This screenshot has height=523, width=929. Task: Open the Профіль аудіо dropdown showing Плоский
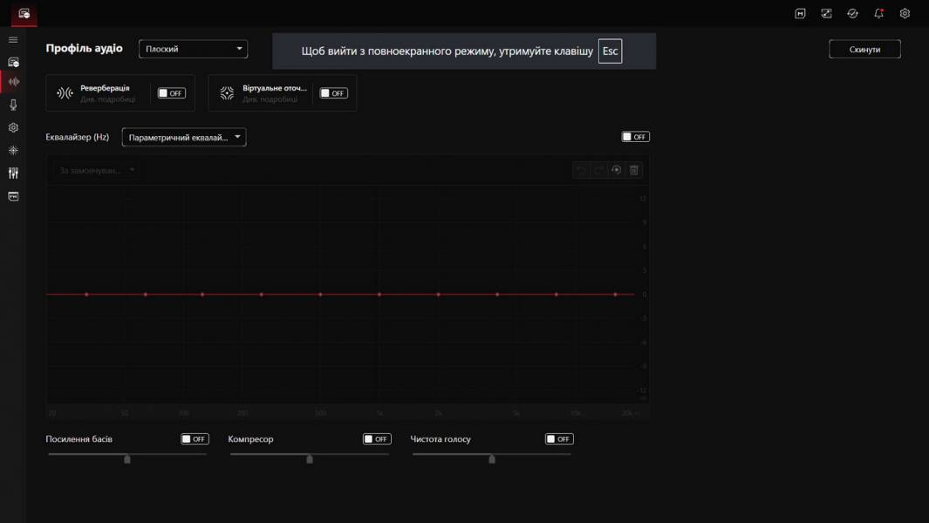point(193,49)
